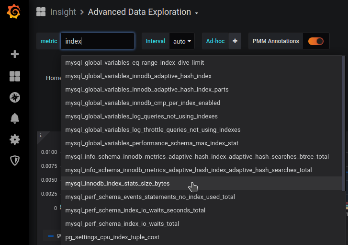Expand the Advanced Data Exploration dashboard dropdown
This screenshot has height=245, width=348.
tap(196, 13)
